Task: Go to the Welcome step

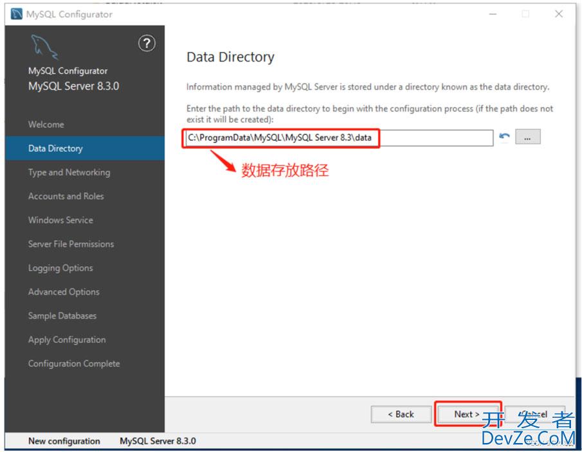Action: pos(46,125)
